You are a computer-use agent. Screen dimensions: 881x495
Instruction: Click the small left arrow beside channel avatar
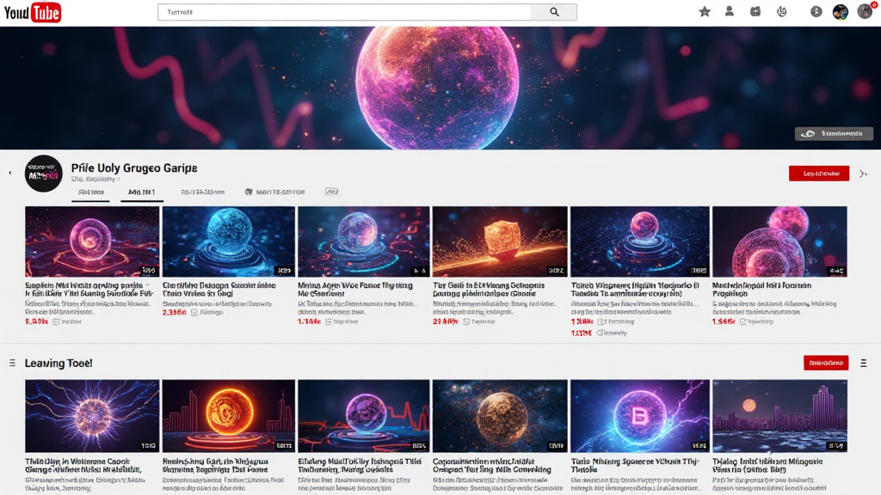click(x=10, y=174)
